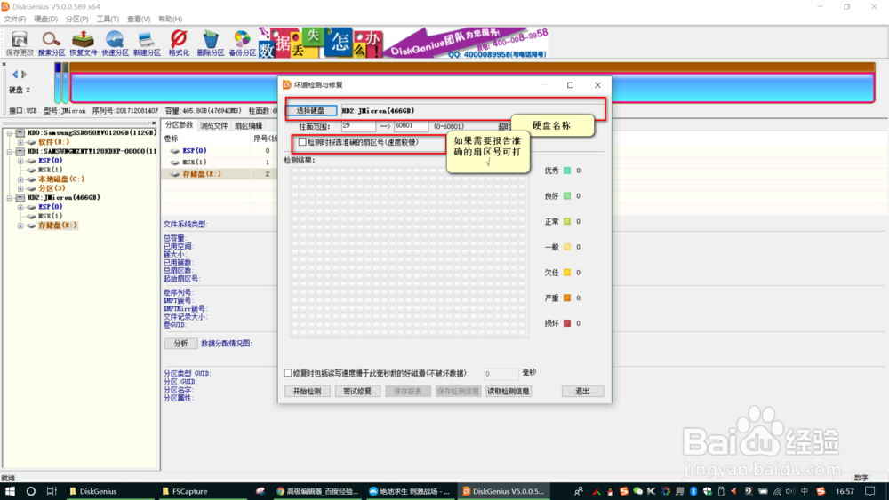Image resolution: width=889 pixels, height=500 pixels.
Task: Click the Good (良好) green color swatch
Action: coord(567,196)
